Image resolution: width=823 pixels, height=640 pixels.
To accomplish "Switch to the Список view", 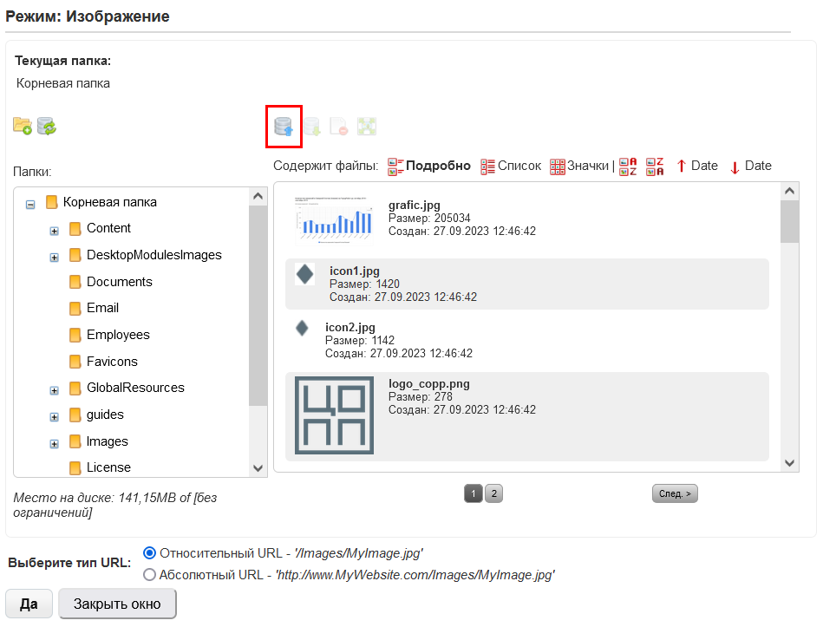I will (x=510, y=167).
